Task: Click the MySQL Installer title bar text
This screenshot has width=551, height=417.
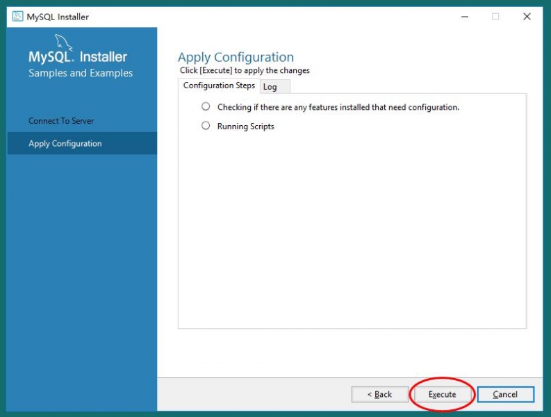Action: pyautogui.click(x=58, y=17)
